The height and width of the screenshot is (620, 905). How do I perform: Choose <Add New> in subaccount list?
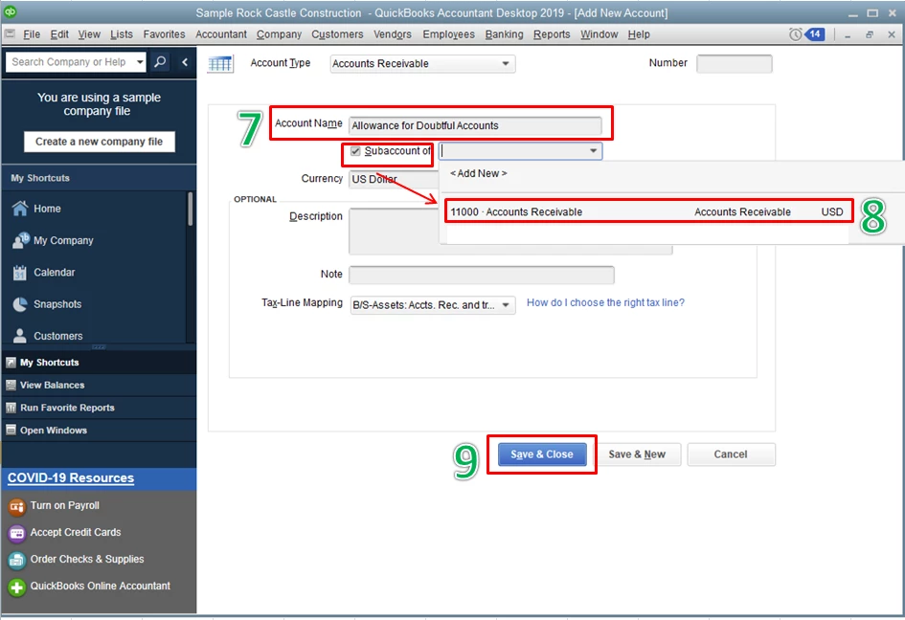coord(479,173)
